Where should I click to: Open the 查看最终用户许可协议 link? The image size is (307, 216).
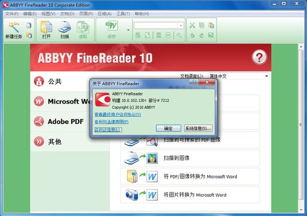(x=118, y=114)
